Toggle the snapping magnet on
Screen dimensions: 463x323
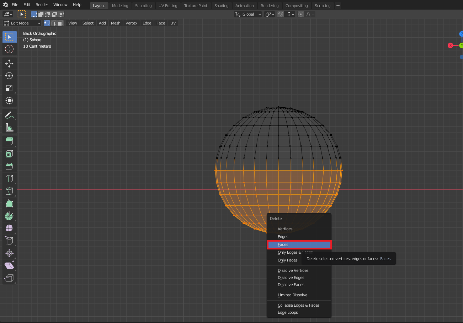click(281, 14)
